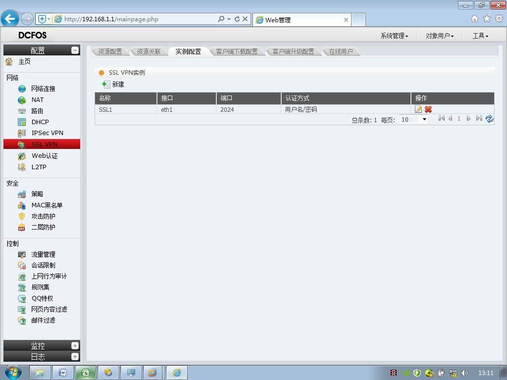
Task: Open browser home page icon
Action: 475,19
